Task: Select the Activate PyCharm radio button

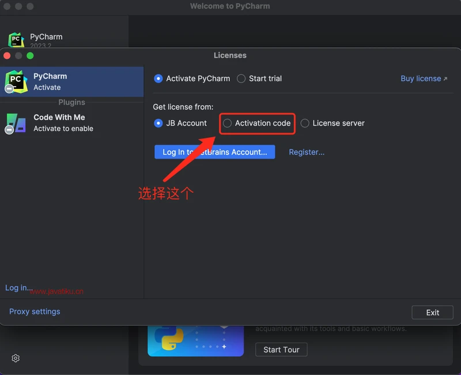Action: 158,78
